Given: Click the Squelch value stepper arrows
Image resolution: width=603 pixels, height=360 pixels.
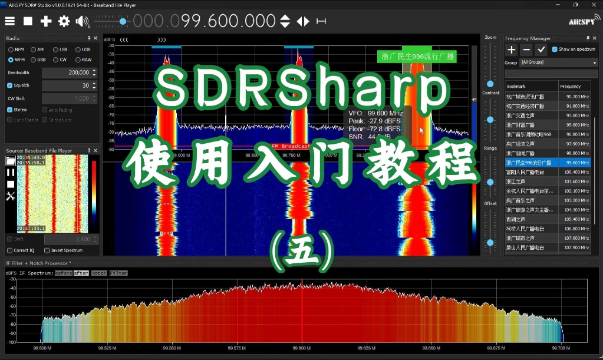Looking at the screenshot, I should 94,85.
